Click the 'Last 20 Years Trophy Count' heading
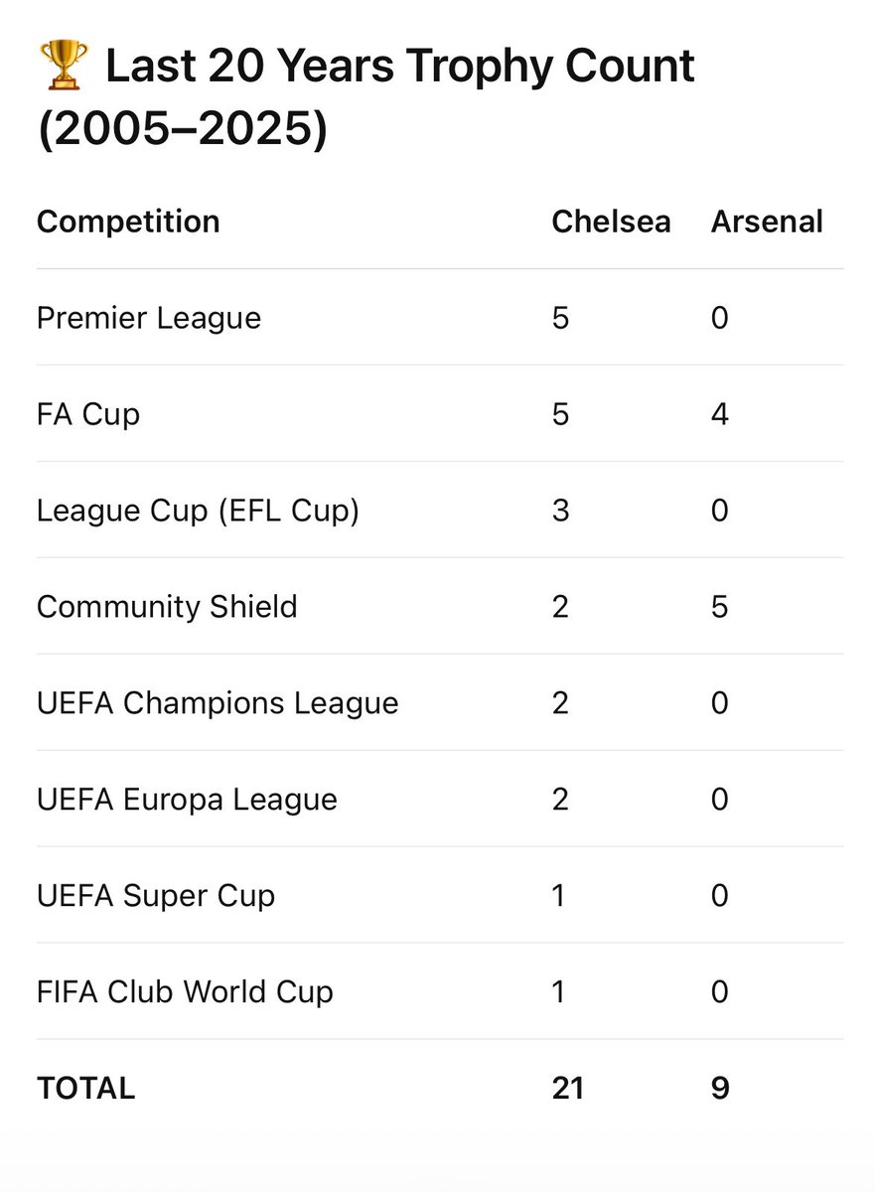Image resolution: width=875 pixels, height=1192 pixels. click(x=400, y=68)
